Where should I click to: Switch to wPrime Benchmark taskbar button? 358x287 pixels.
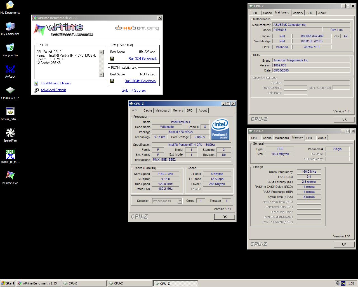click(39, 283)
